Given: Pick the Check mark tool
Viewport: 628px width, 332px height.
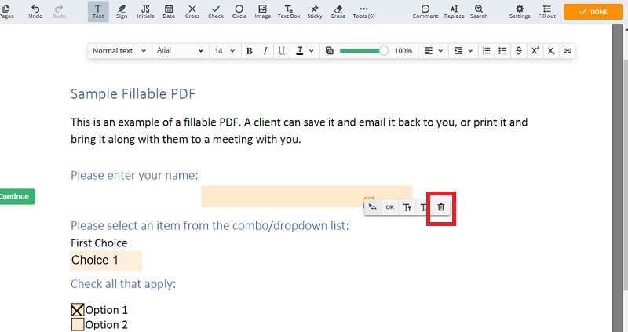Looking at the screenshot, I should coord(216,12).
